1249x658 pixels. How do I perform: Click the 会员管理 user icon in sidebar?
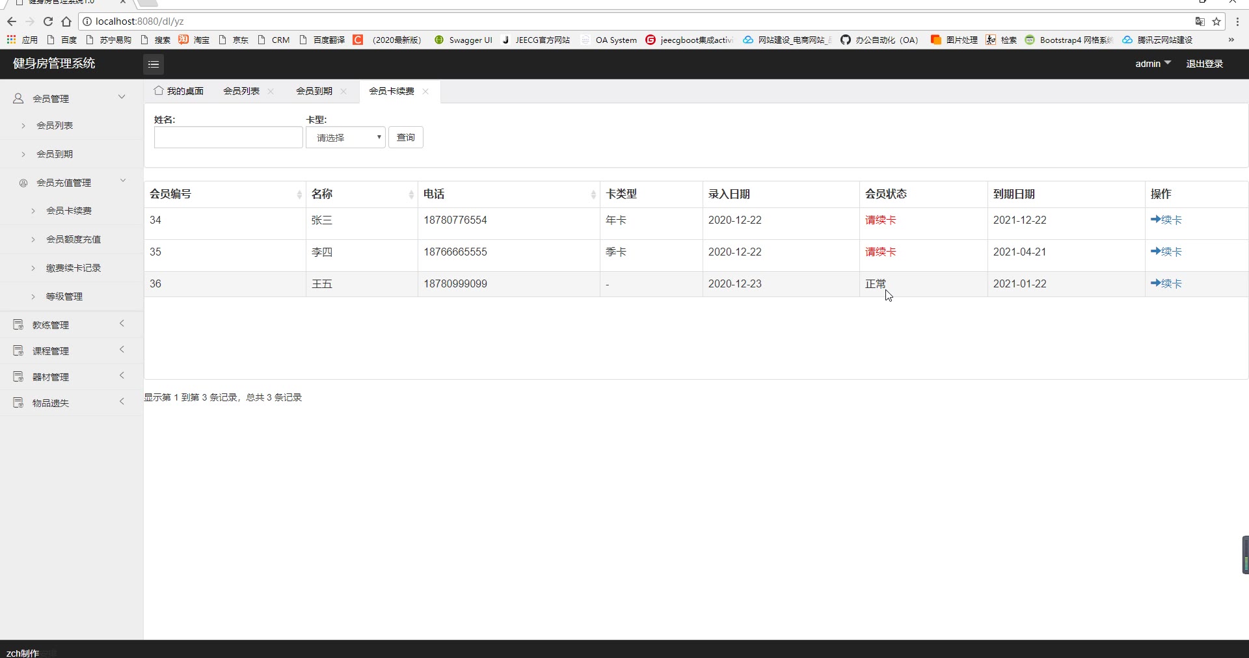[x=18, y=98]
